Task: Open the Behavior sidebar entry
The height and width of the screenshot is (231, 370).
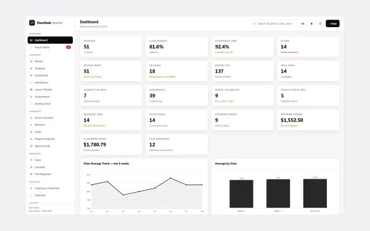Action: click(50, 124)
